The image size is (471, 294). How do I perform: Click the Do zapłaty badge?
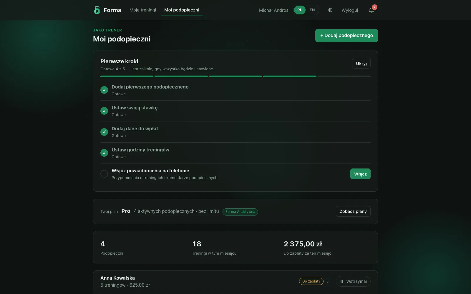311,281
